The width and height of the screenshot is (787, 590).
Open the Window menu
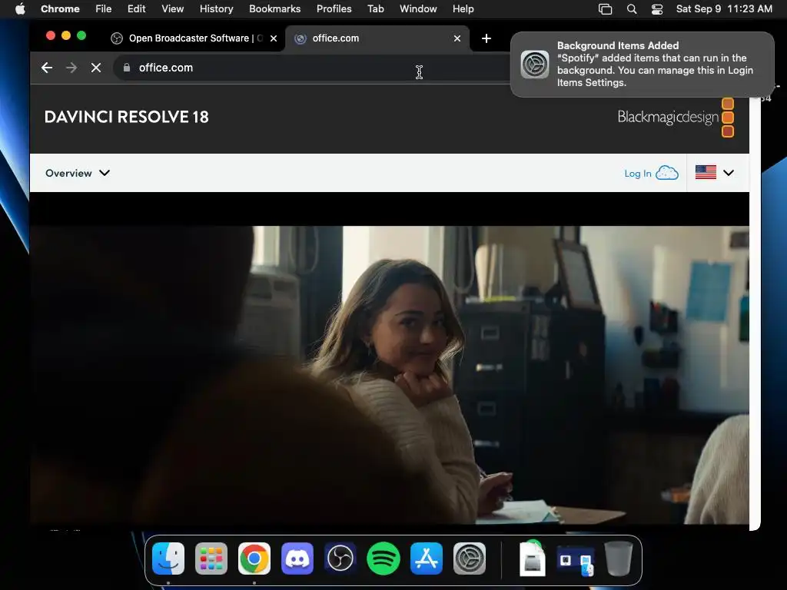418,9
